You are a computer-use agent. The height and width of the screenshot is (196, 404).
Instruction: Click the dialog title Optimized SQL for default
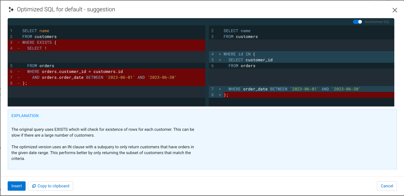click(66, 9)
